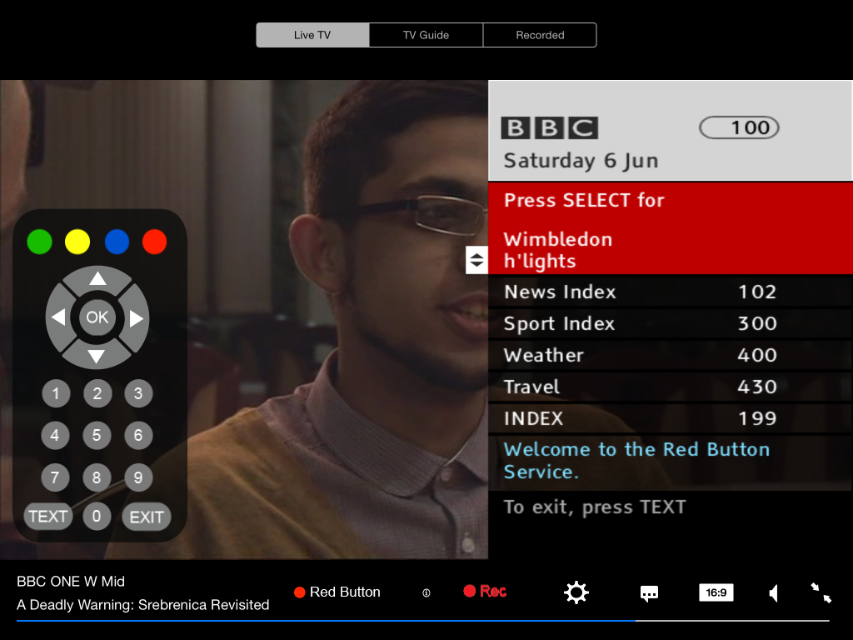853x640 pixels.
Task: Tap number 5 on the keypad
Action: pyautogui.click(x=97, y=435)
